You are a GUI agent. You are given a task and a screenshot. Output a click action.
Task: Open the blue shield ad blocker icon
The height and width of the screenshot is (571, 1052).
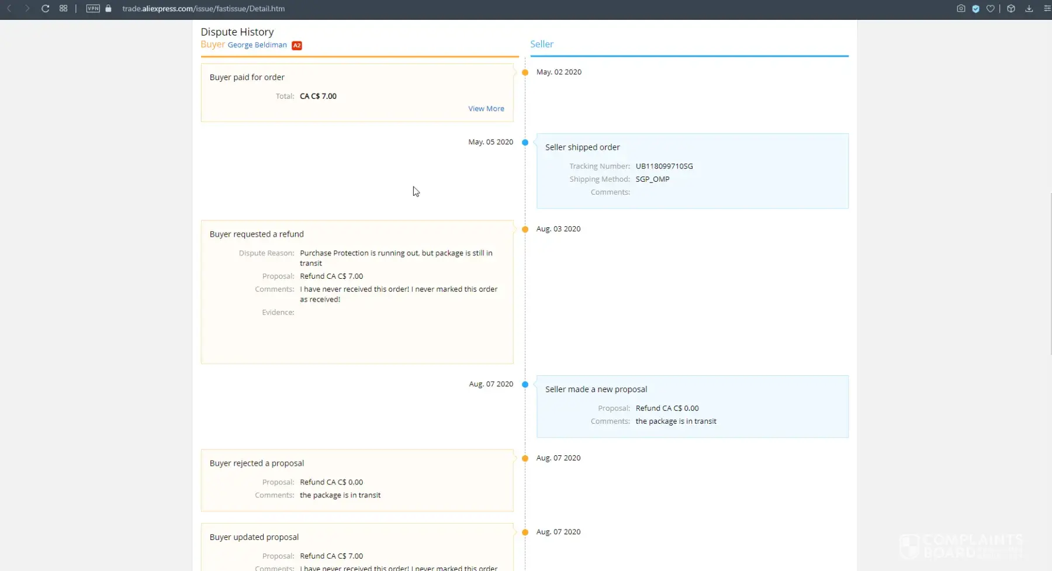[x=975, y=9]
